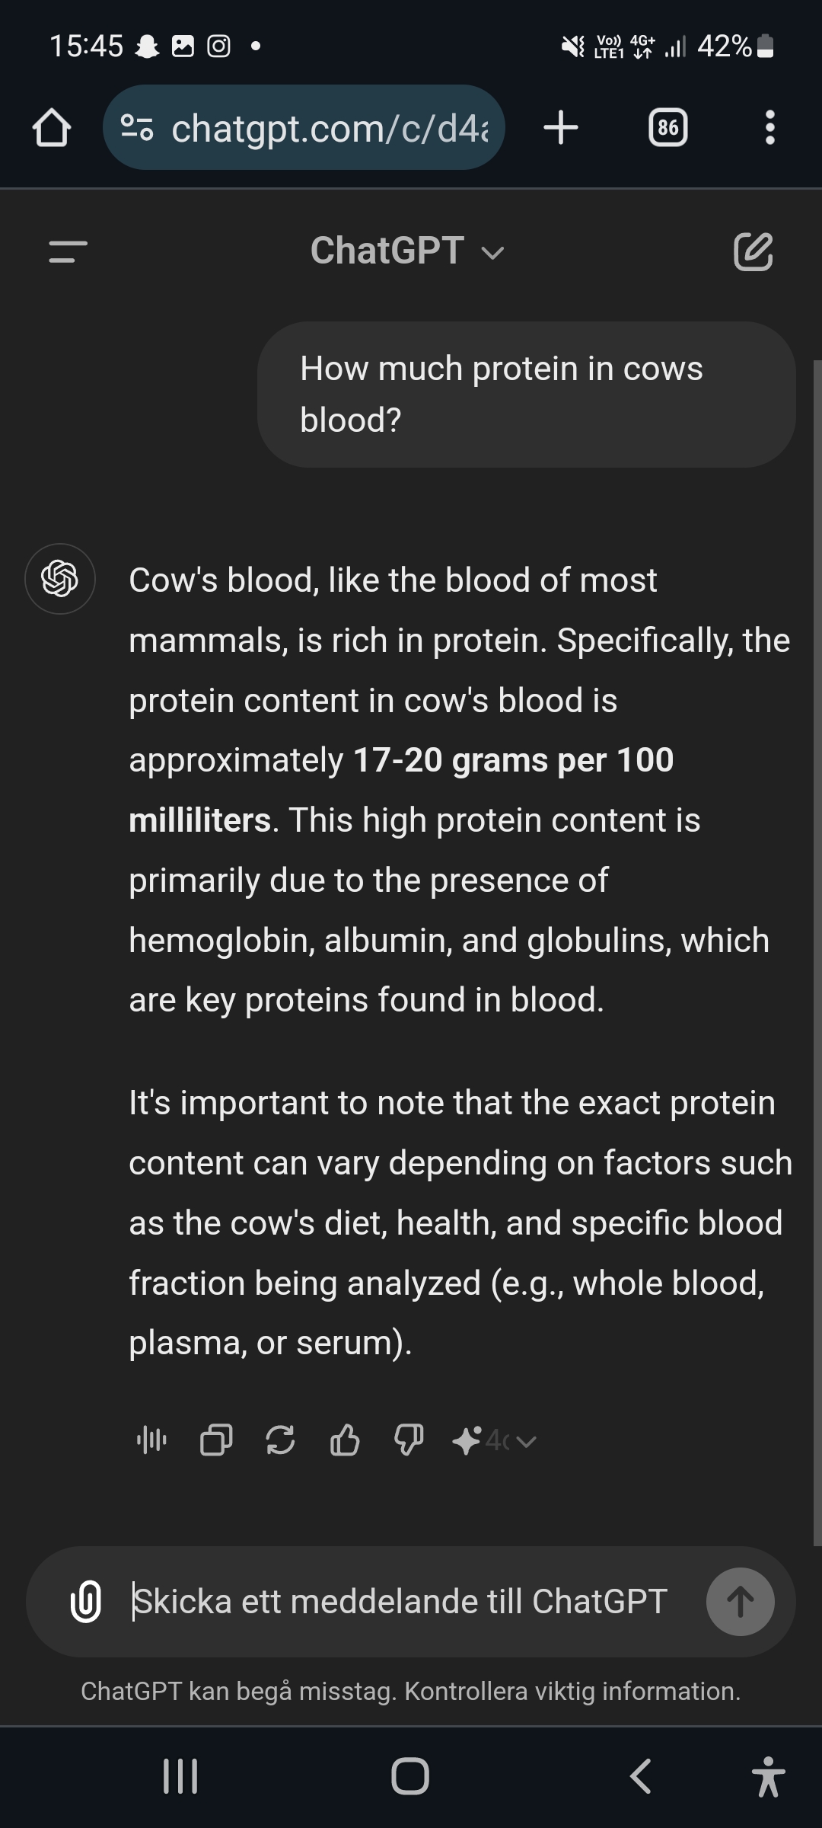Go to browser home page
The image size is (822, 1828).
(52, 127)
